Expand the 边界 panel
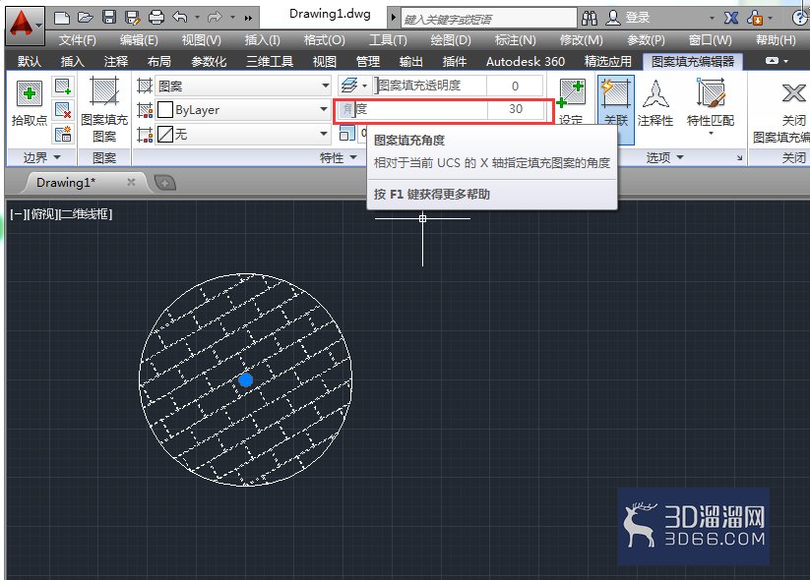This screenshot has height=580, width=810. [42, 157]
